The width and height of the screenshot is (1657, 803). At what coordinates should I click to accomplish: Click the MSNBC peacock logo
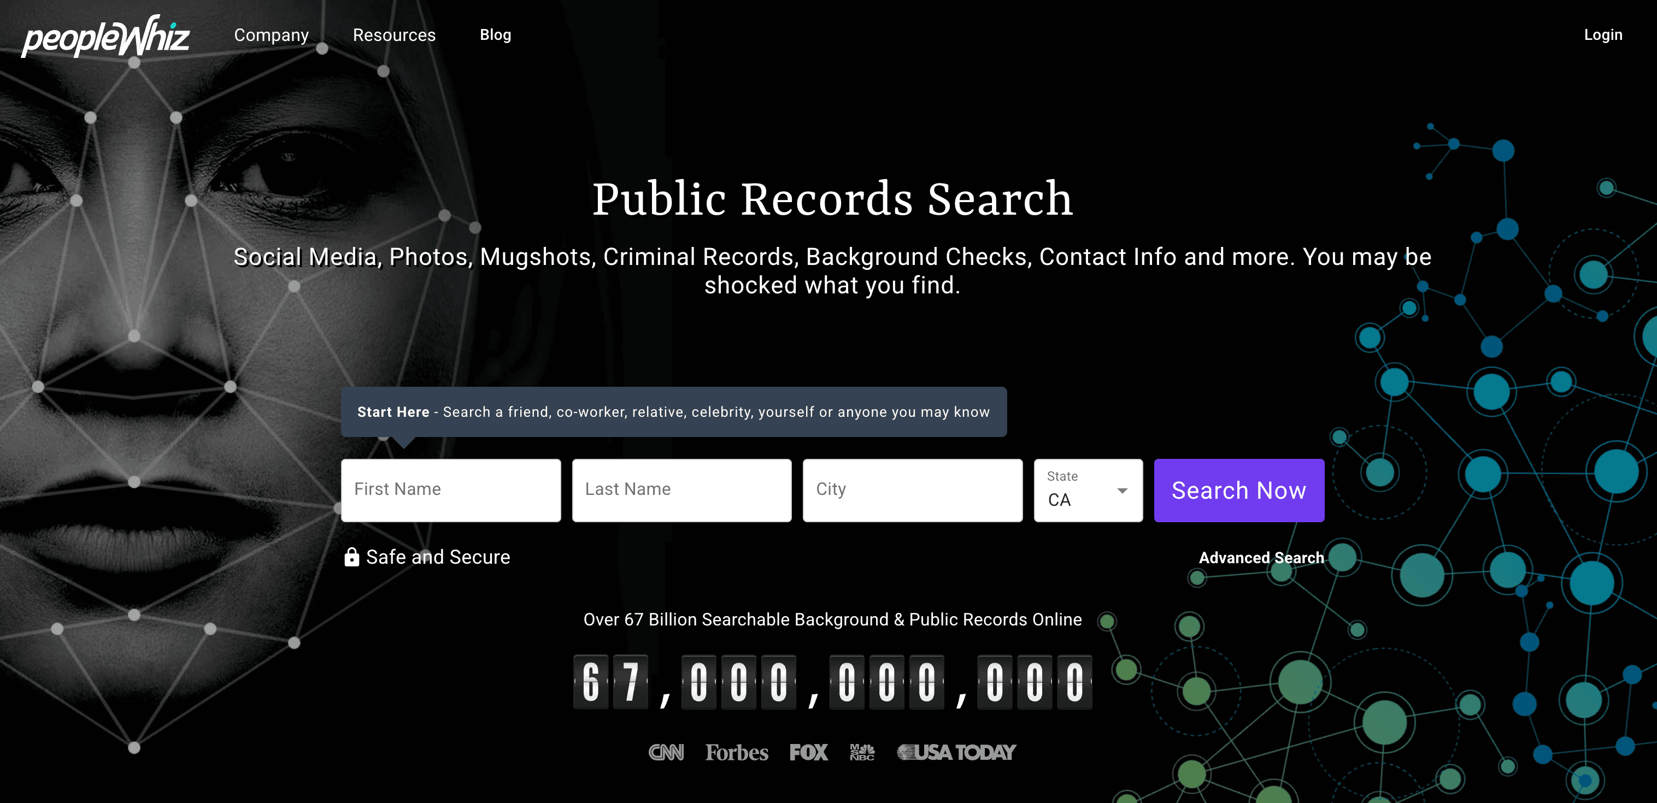(862, 752)
